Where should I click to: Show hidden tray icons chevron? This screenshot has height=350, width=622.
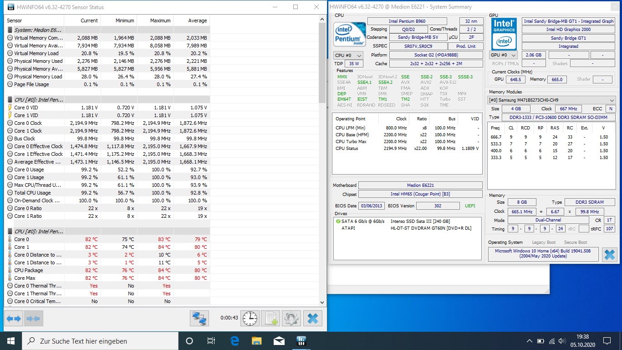click(x=529, y=341)
